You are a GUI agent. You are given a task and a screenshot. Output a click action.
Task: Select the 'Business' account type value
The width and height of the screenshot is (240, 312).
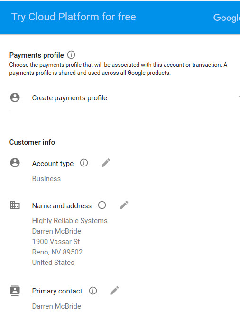pyautogui.click(x=46, y=179)
